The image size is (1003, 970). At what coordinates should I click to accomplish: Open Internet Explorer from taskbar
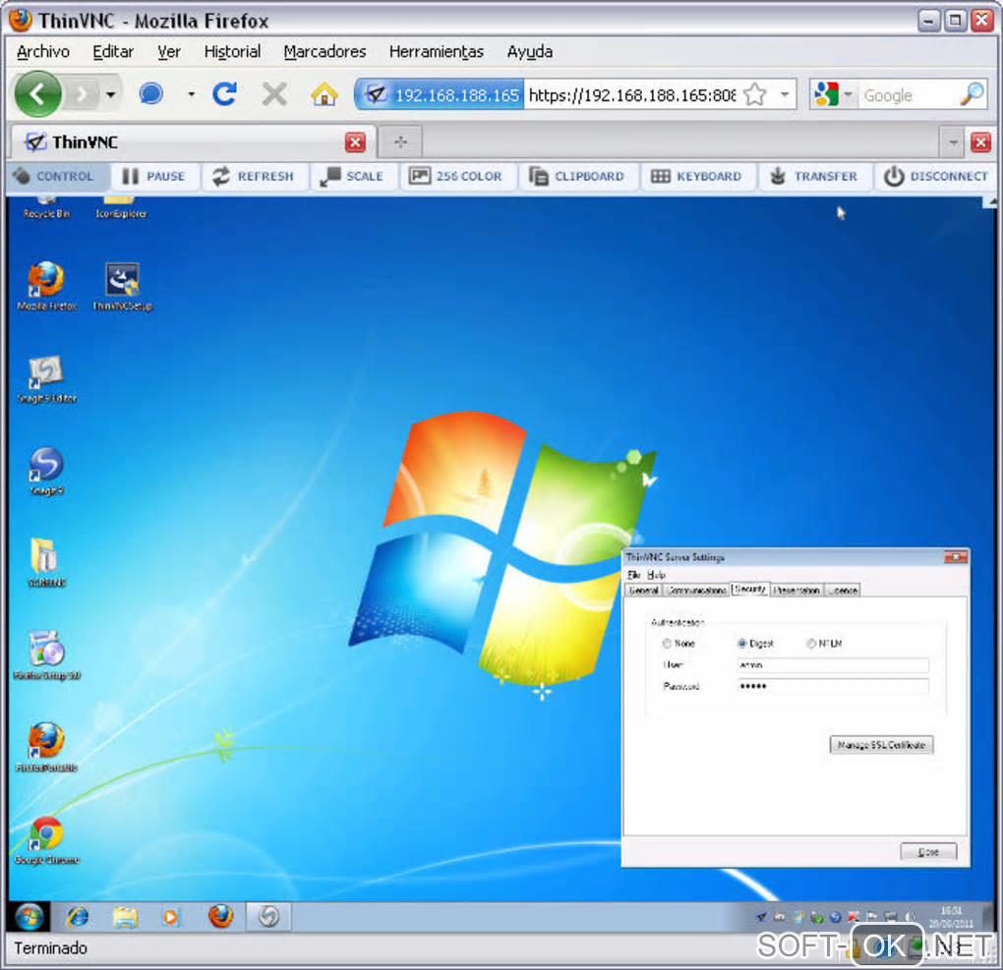[x=79, y=917]
